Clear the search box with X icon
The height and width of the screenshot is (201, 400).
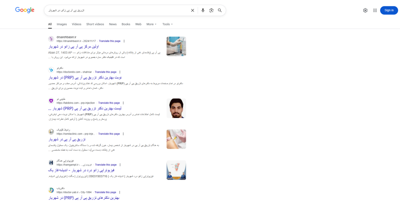(x=193, y=11)
